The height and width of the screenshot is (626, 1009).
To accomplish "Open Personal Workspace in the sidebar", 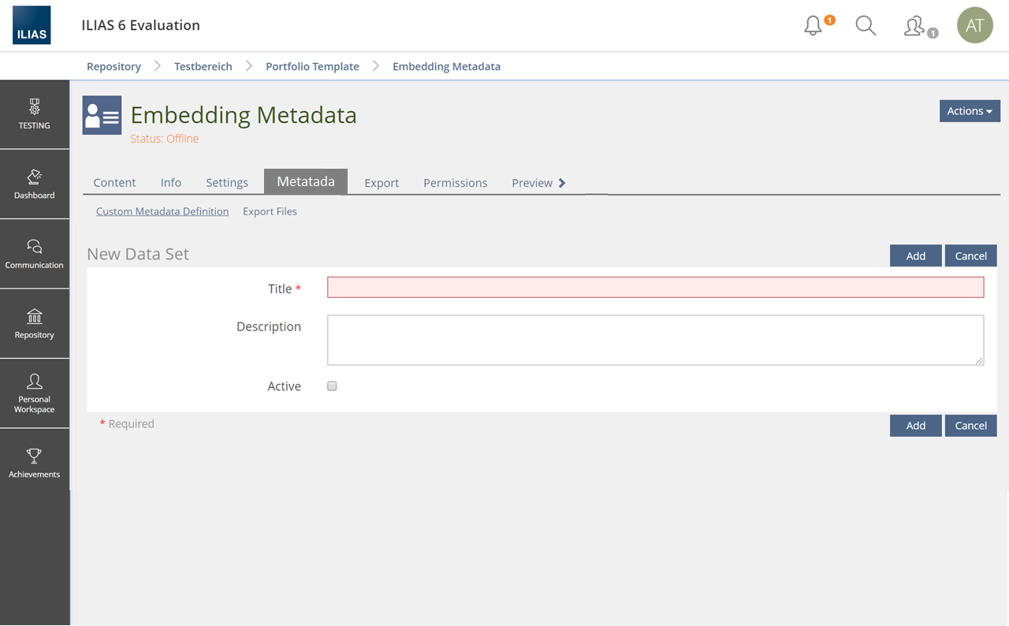I will point(34,393).
